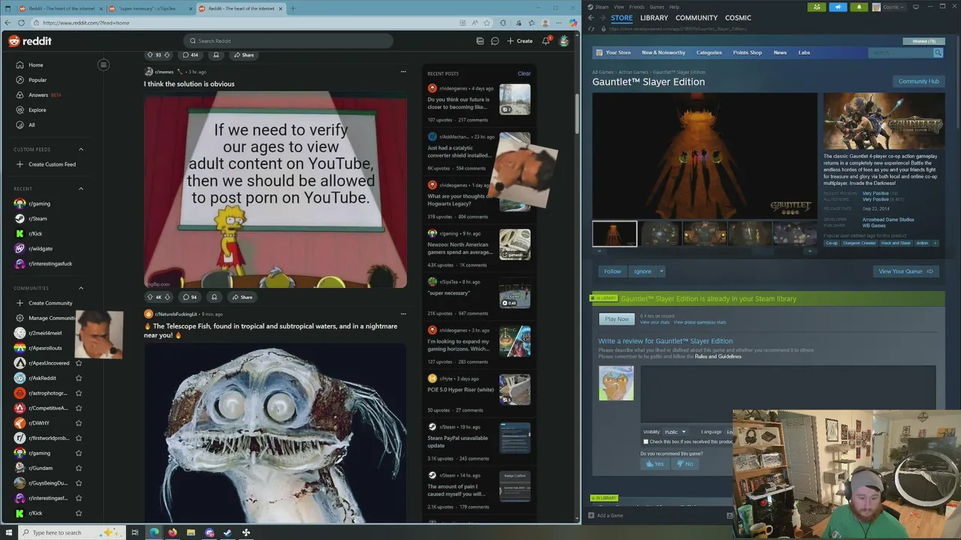Viewport: 961px width, 540px height.
Task: Open Steam Categories store menu
Action: coord(709,52)
